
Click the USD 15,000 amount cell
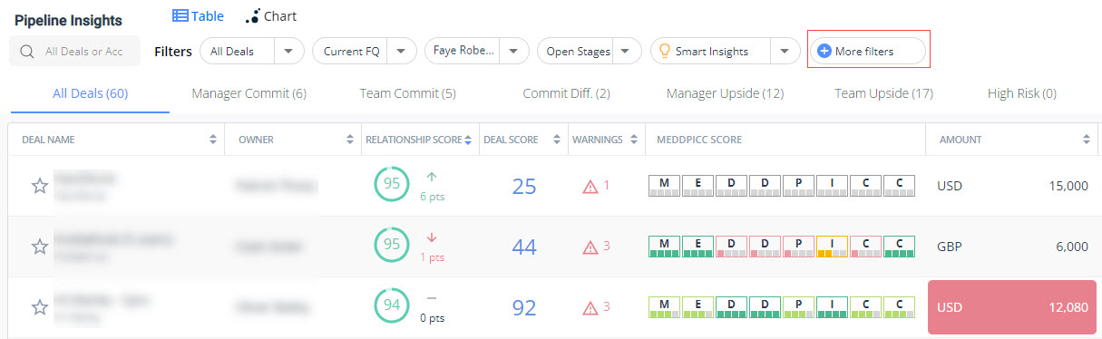(x=1012, y=186)
